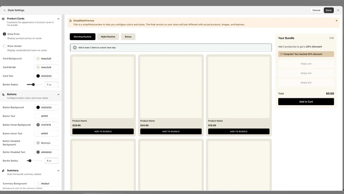Screen dimensions: 344x194
Task: Click the Add to Cart button
Action: [x=306, y=102]
